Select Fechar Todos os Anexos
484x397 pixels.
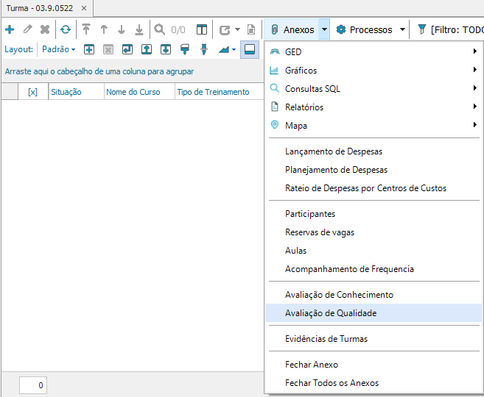click(332, 383)
